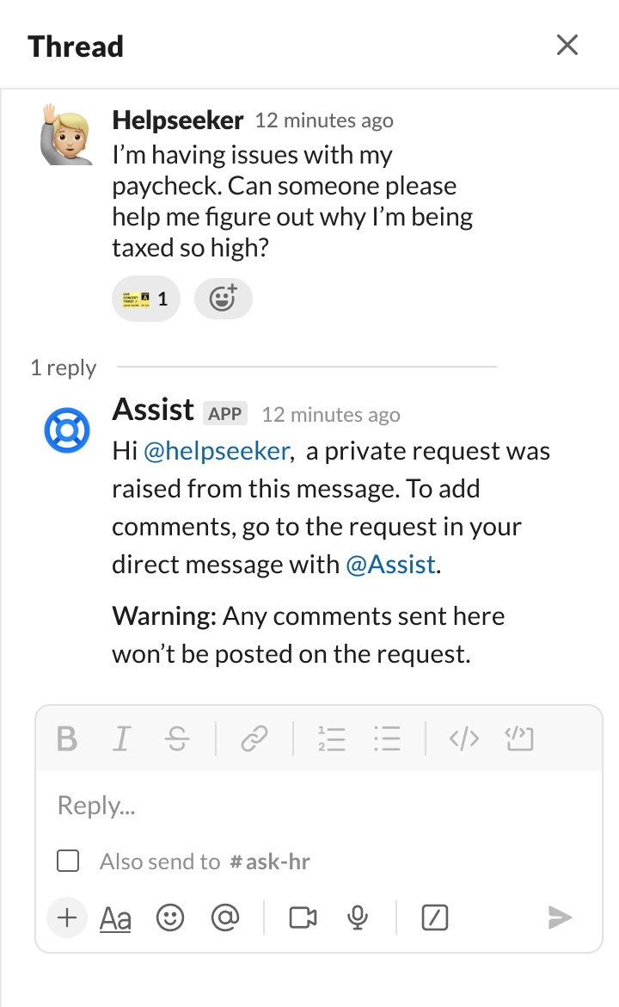Select the emoji picker in the reply toolbar
This screenshot has height=1007, width=619.
pos(170,917)
